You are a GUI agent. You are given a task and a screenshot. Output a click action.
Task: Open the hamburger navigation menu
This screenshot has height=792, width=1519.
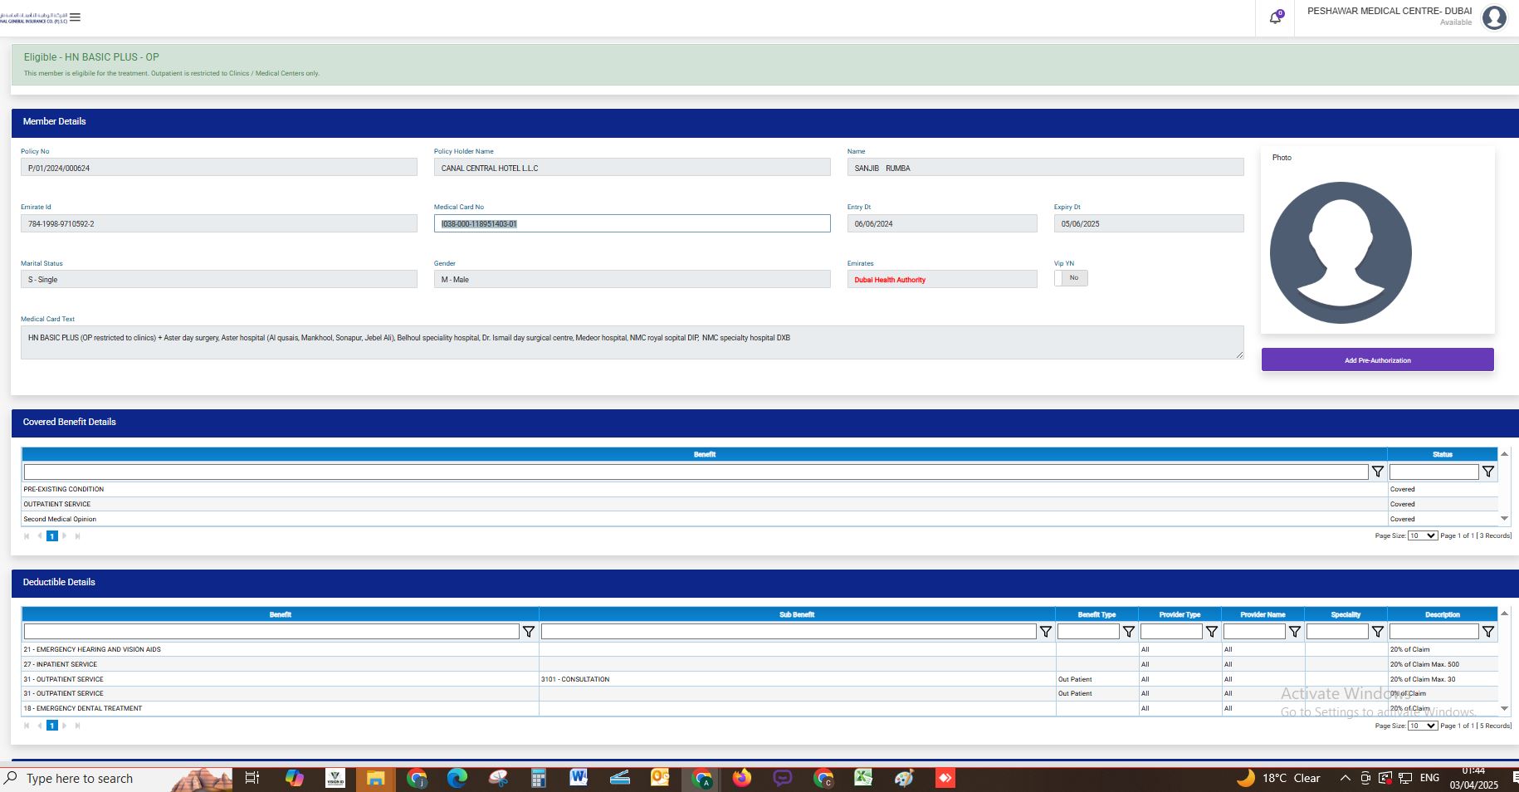point(75,17)
